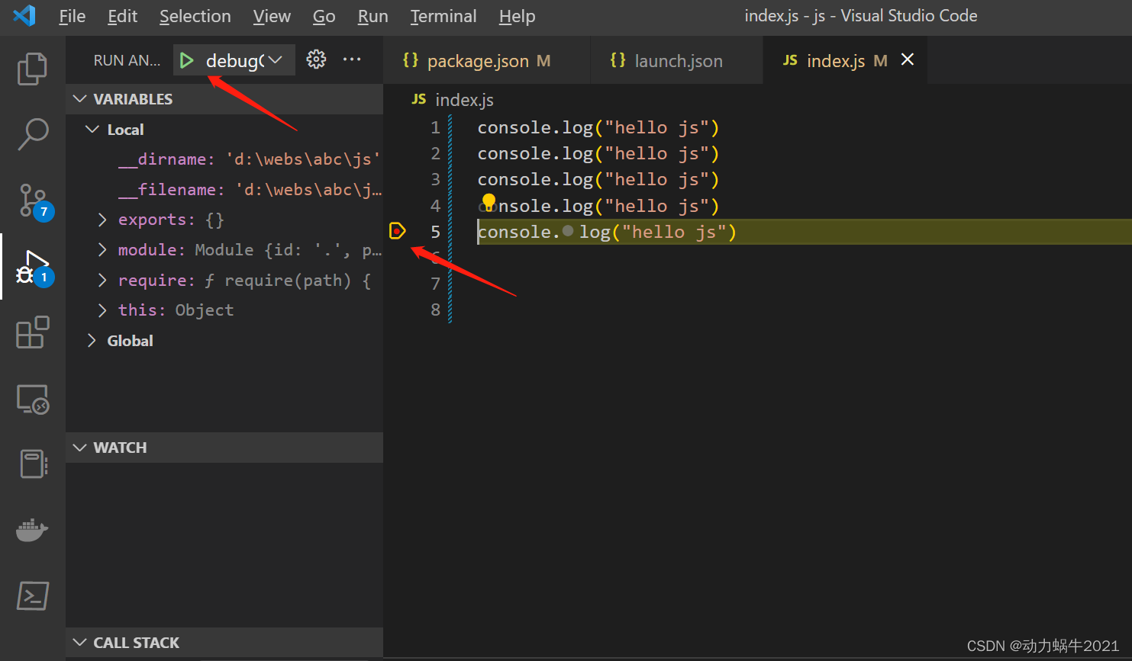Open the terminal prompt icon in activity bar
This screenshot has height=661, width=1132.
point(33,595)
